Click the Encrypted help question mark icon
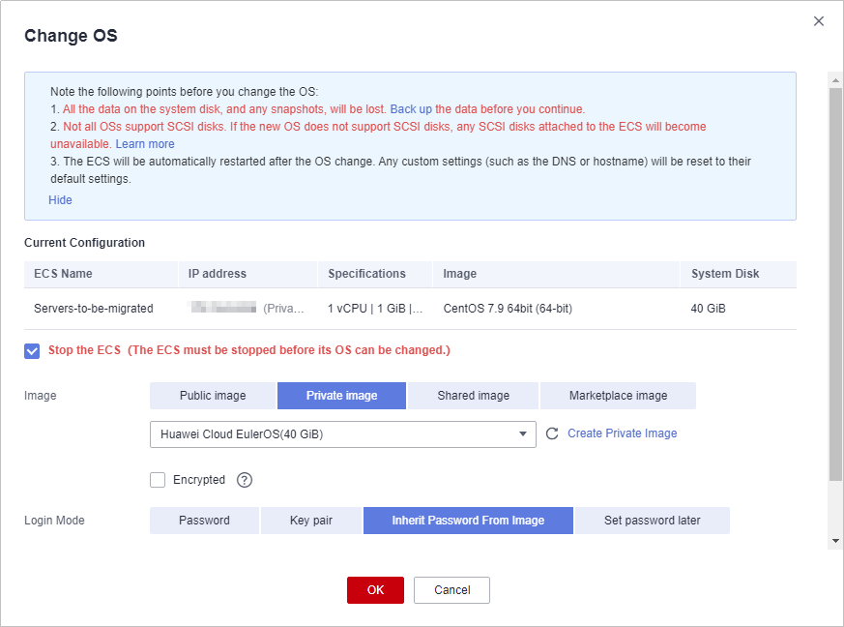 pos(245,480)
